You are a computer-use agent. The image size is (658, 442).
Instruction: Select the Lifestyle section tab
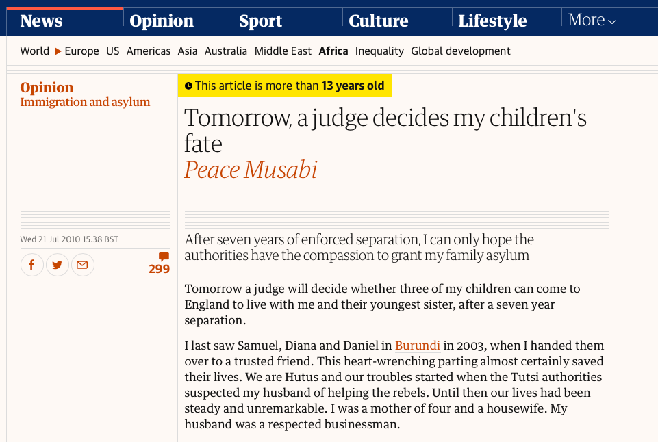pos(492,21)
